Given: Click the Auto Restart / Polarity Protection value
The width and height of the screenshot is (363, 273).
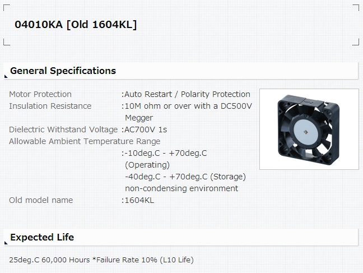Looking at the screenshot, I should [x=187, y=94].
